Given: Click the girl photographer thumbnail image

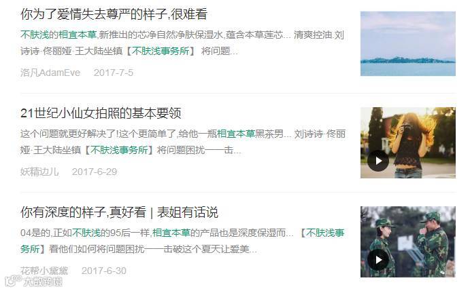Looking at the screenshot, I should coord(407,142).
